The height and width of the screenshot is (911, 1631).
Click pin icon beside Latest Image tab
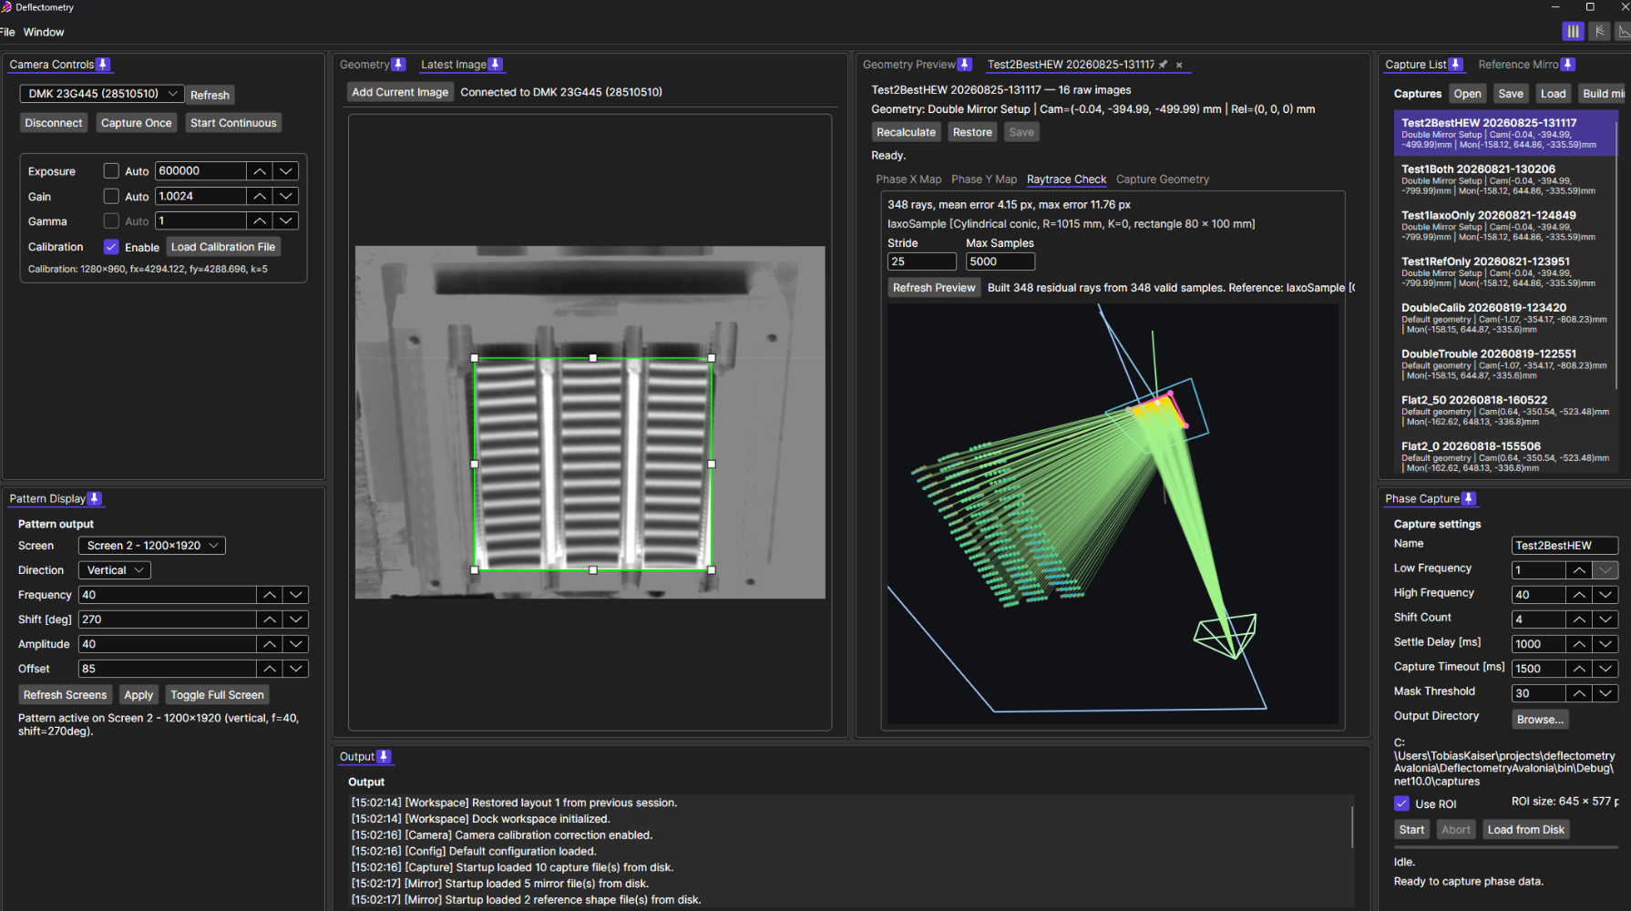495,65
